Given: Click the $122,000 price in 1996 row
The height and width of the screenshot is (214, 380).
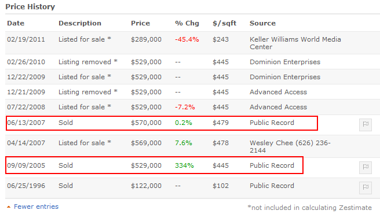Looking at the screenshot, I should (x=146, y=186).
